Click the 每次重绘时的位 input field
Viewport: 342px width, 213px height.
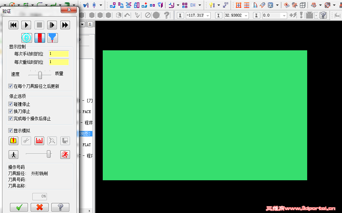[59, 62]
